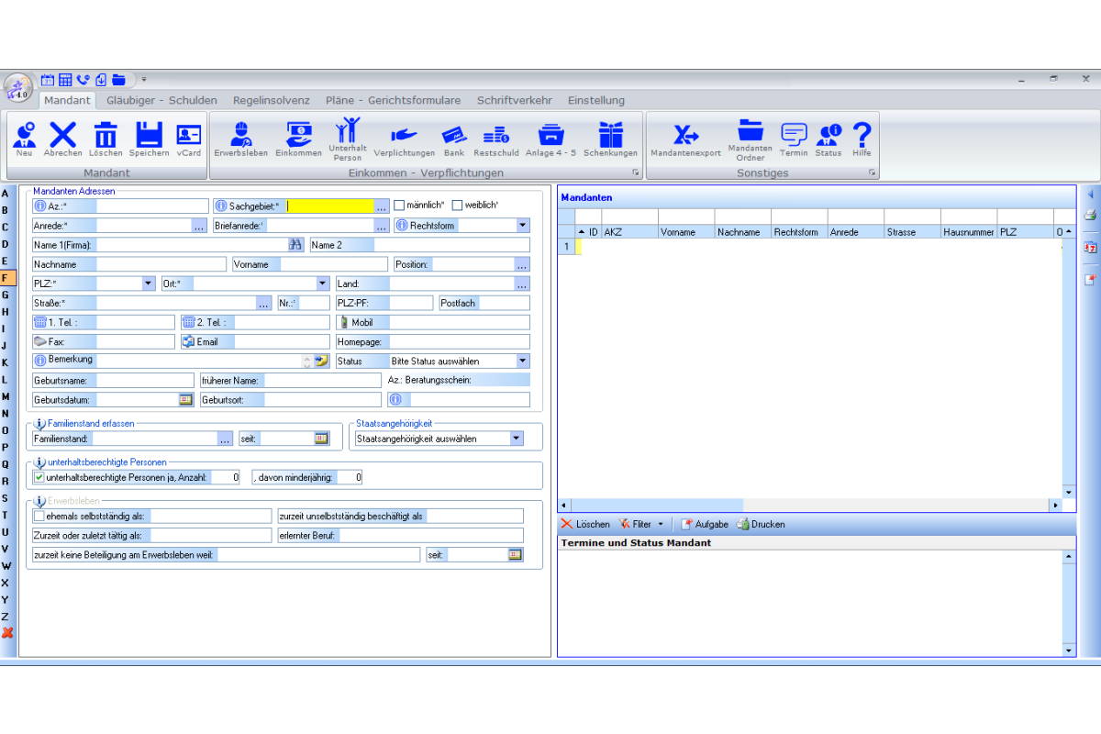
Task: Open the Einkommen icon
Action: [298, 139]
